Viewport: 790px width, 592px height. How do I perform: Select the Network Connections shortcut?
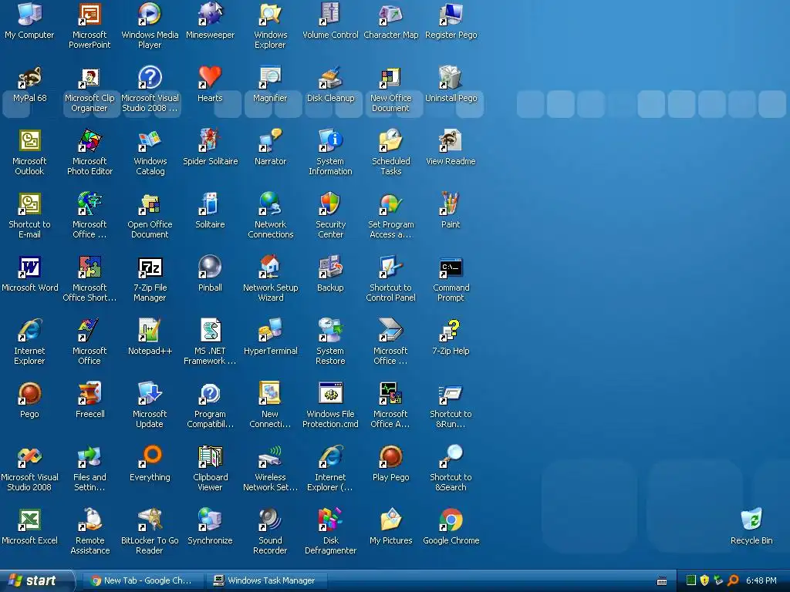click(270, 203)
